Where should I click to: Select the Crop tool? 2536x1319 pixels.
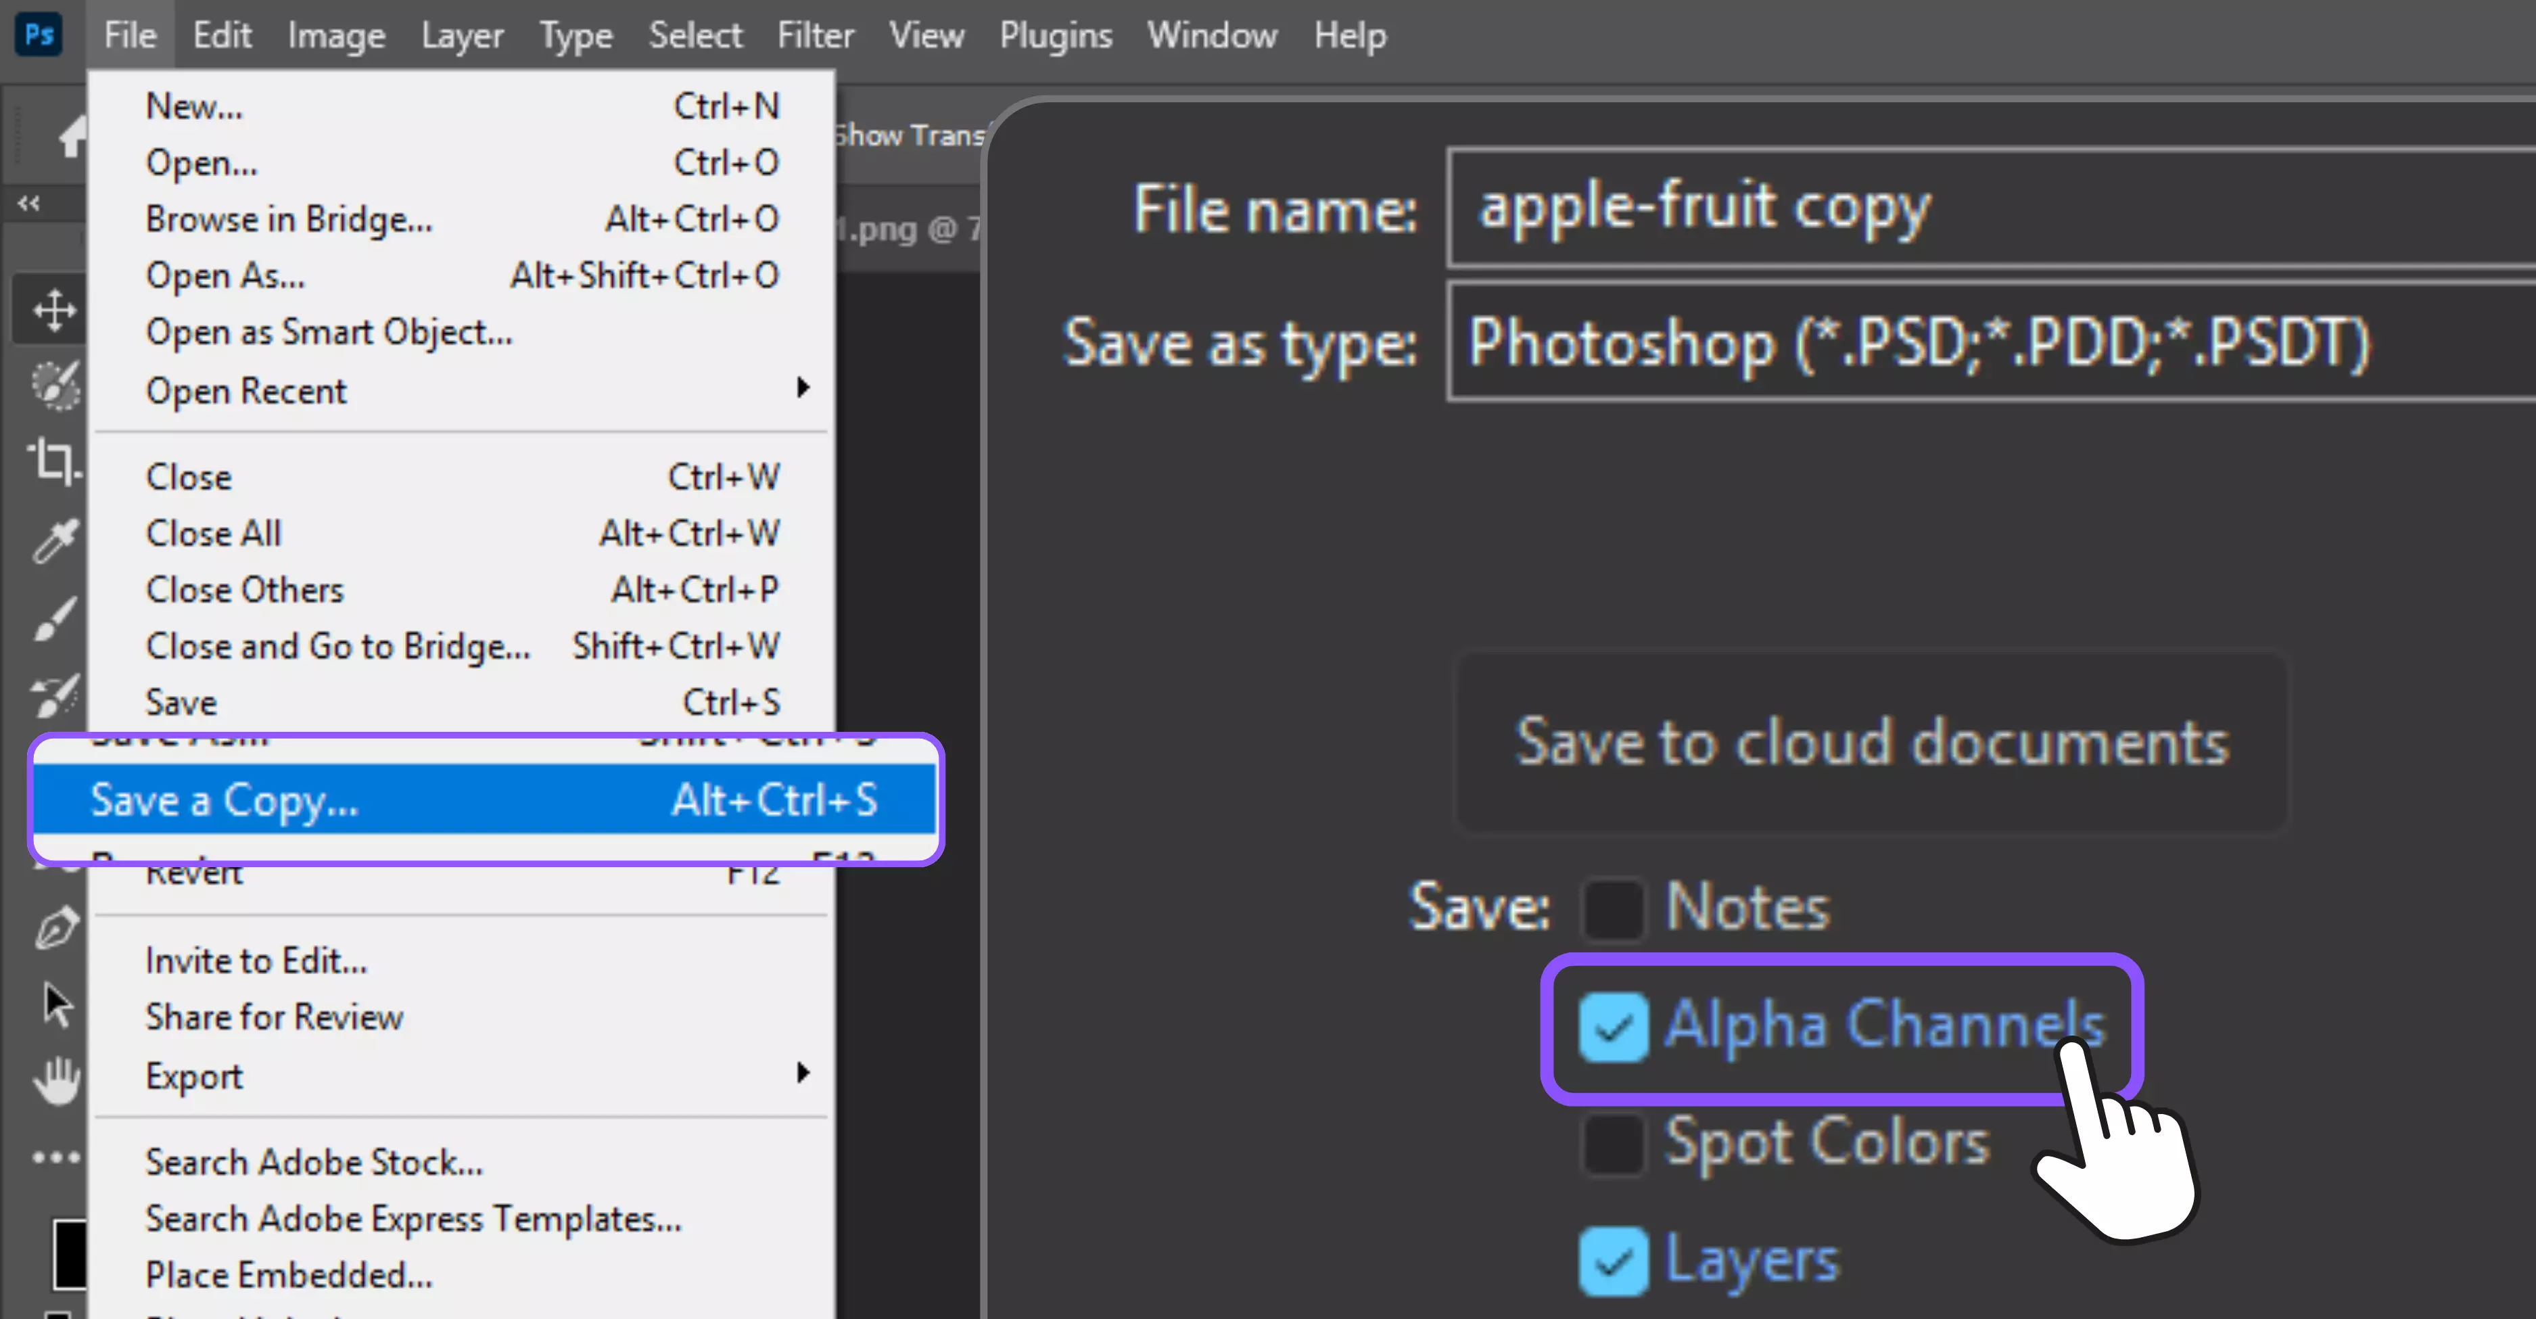[x=53, y=461]
